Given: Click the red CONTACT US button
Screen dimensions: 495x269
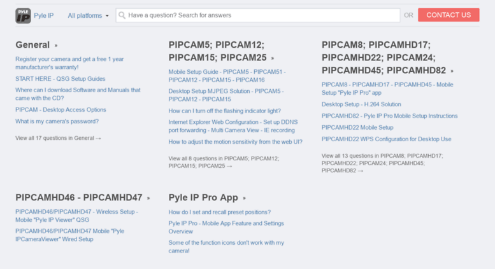Looking at the screenshot, I should [448, 15].
